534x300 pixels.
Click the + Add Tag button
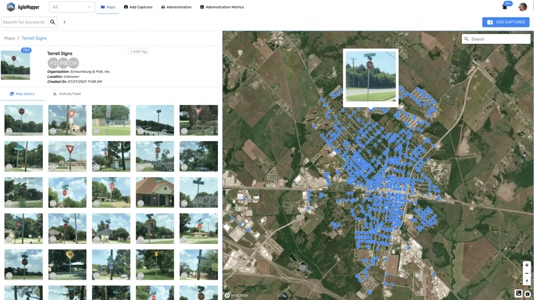(138, 52)
